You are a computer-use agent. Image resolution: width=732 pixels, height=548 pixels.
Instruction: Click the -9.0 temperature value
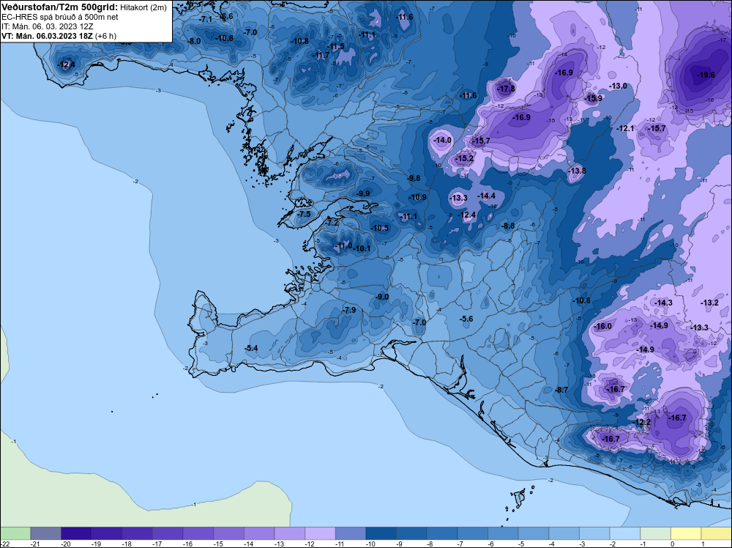click(x=382, y=297)
